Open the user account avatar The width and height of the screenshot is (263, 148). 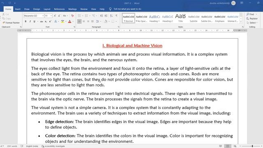(x=233, y=3)
